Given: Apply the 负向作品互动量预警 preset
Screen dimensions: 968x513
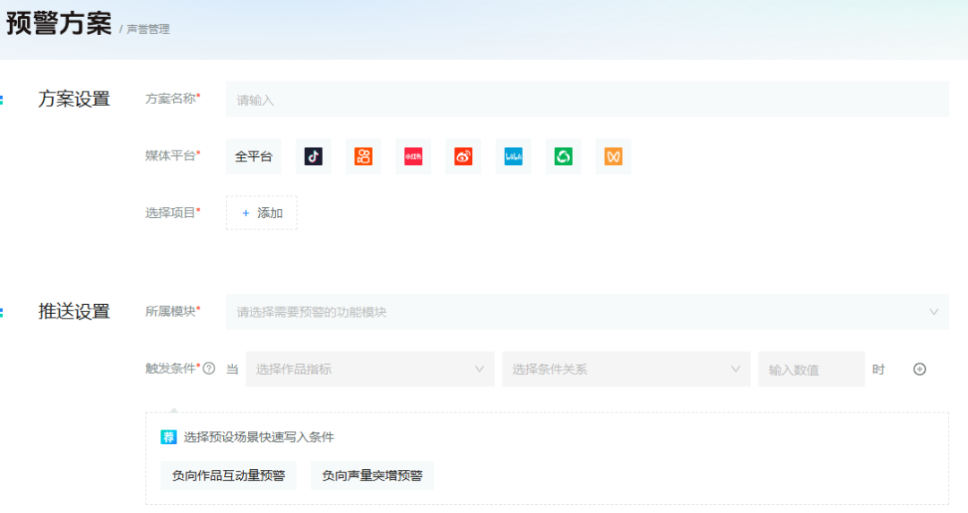Looking at the screenshot, I should tap(229, 475).
